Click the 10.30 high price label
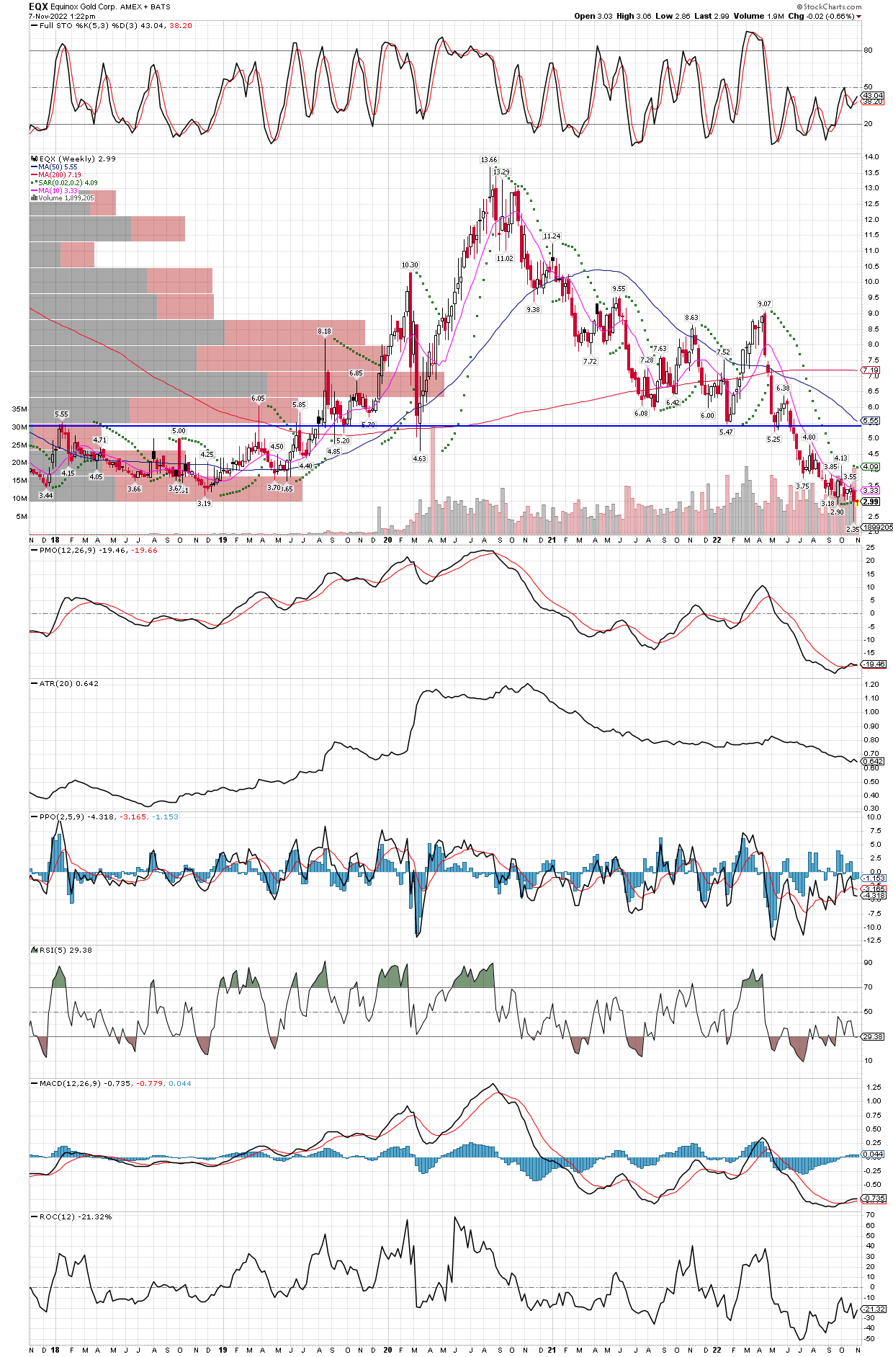Viewport: 893px width, 1357px height. (x=410, y=265)
